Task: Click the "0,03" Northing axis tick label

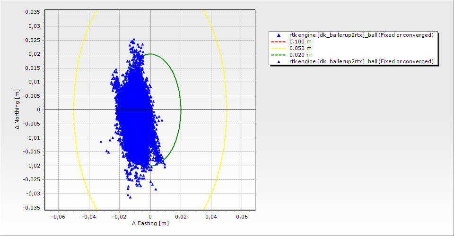Action: [34, 26]
